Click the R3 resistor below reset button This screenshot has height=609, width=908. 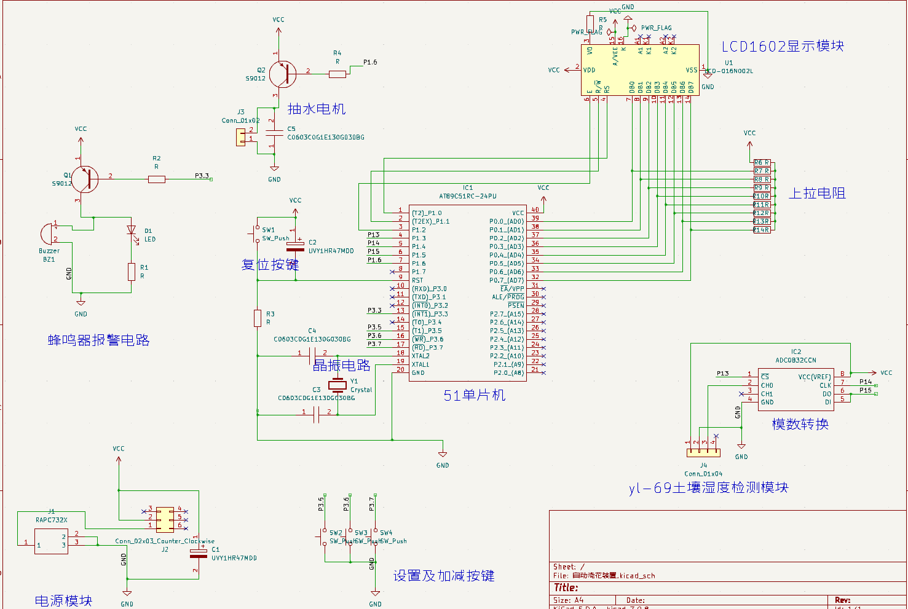click(258, 318)
